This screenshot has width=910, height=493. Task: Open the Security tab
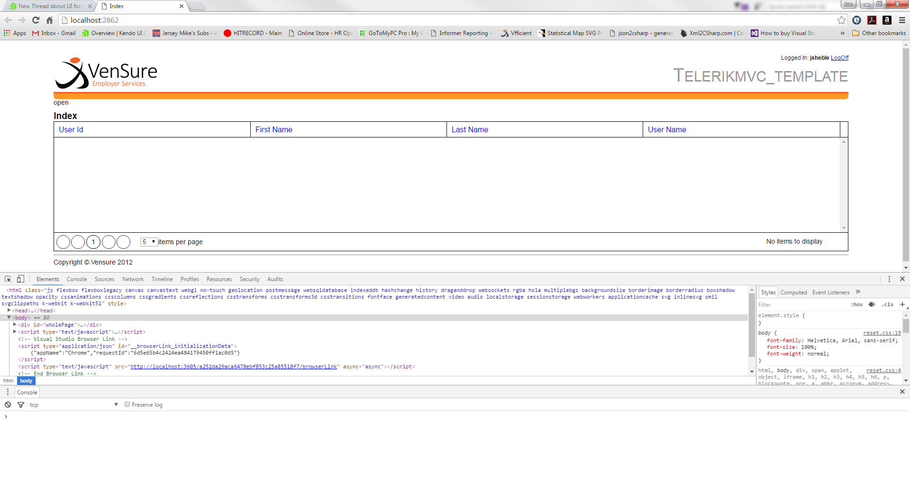(250, 279)
